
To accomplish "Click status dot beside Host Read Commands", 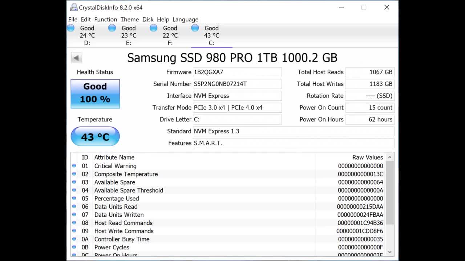I will point(74,223).
